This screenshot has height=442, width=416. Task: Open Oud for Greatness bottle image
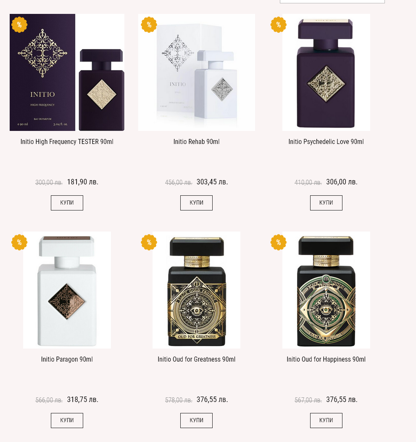coord(197,290)
